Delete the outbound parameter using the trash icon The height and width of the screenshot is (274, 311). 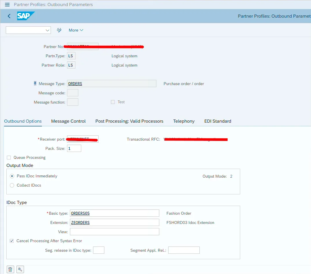(10, 269)
